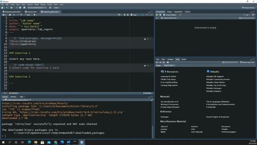This screenshot has width=257, height=145.
Task: Click the Open File folder icon in main toolbar
Action: pyautogui.click(x=12, y=8)
